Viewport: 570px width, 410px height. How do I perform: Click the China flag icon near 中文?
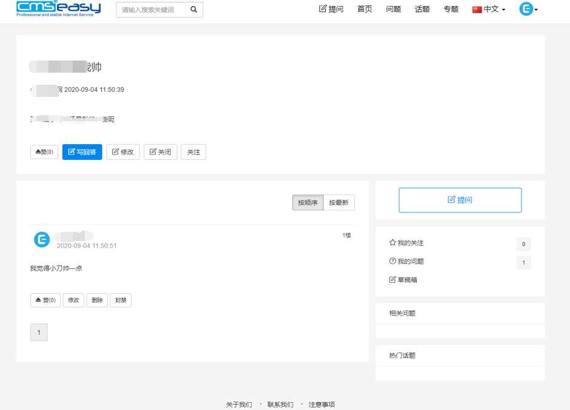click(475, 8)
